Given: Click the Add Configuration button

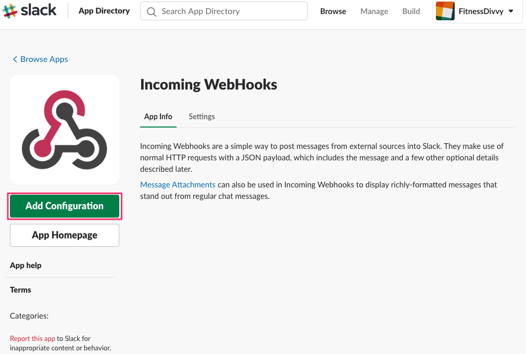Looking at the screenshot, I should pyautogui.click(x=65, y=206).
